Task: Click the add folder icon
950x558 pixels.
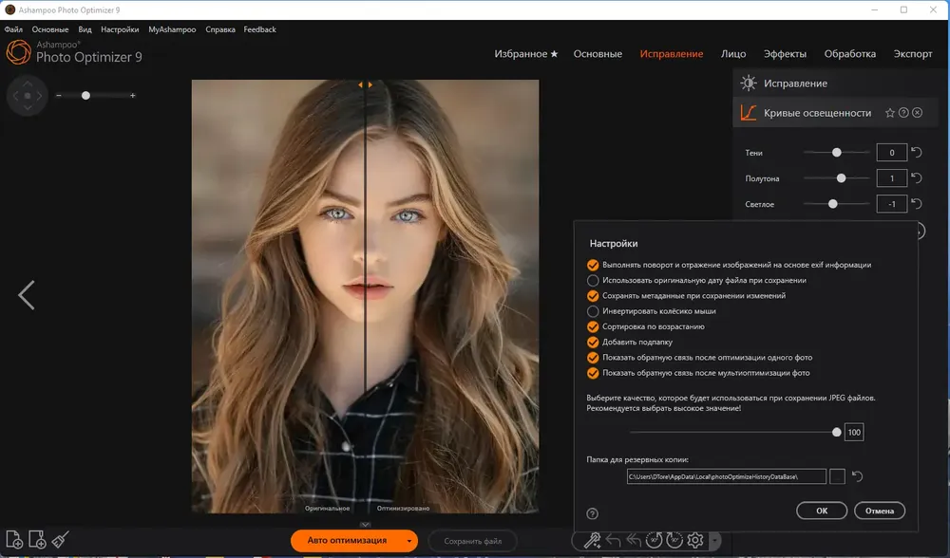Action: coord(37,539)
